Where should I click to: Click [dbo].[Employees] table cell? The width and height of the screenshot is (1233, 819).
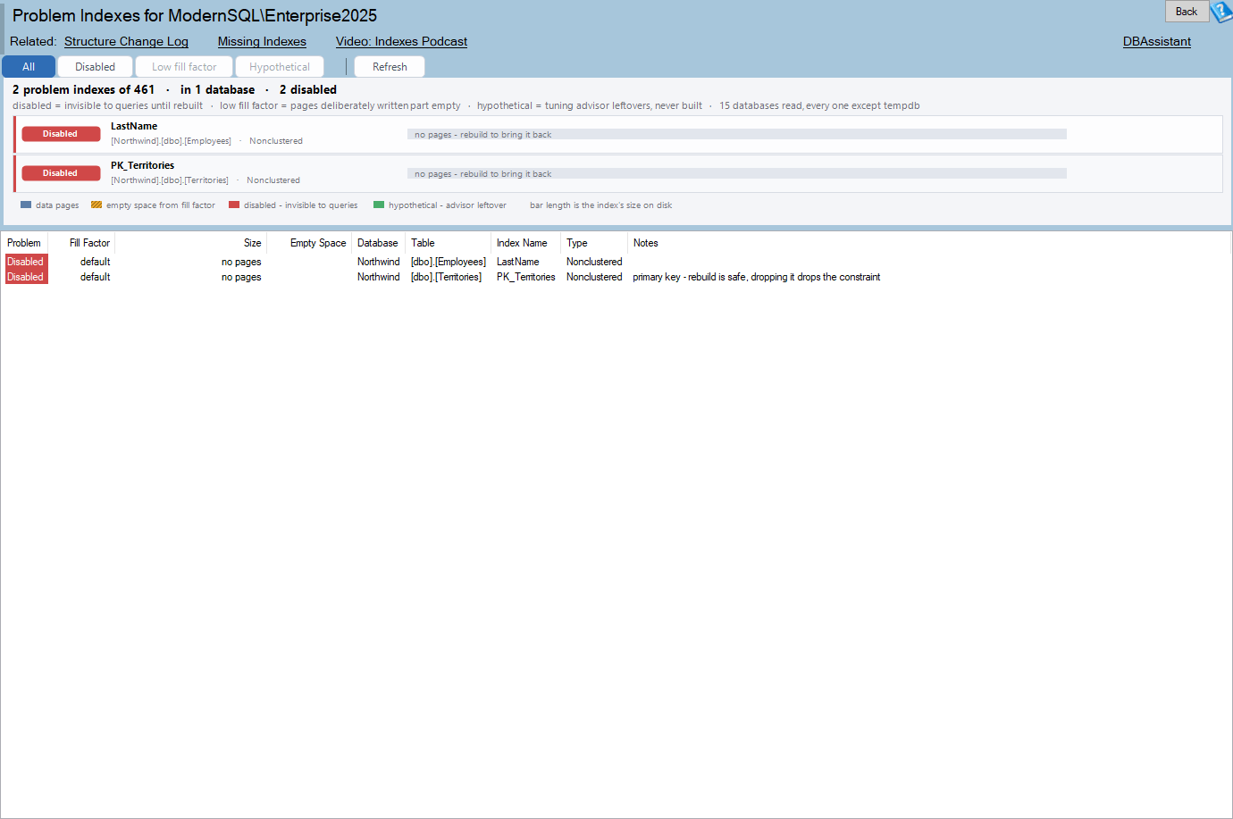point(449,262)
